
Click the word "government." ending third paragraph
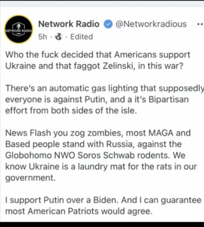tap(30, 178)
